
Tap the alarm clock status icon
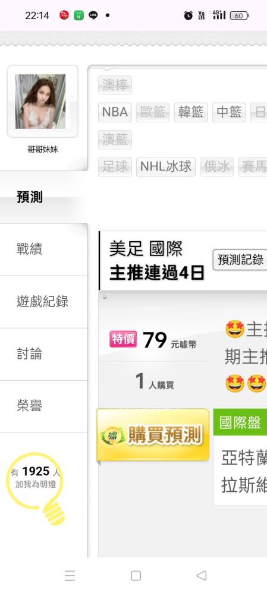[188, 15]
